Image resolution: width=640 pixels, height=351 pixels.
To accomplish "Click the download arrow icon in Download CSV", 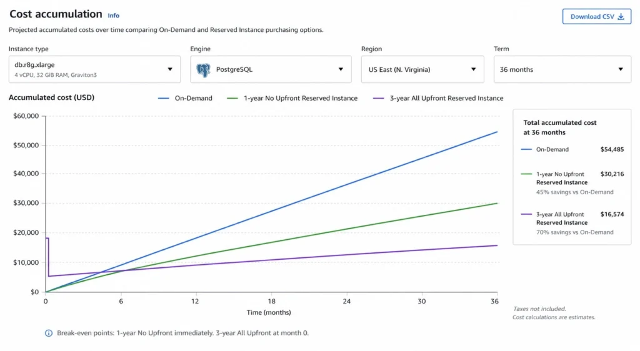I will tap(621, 17).
